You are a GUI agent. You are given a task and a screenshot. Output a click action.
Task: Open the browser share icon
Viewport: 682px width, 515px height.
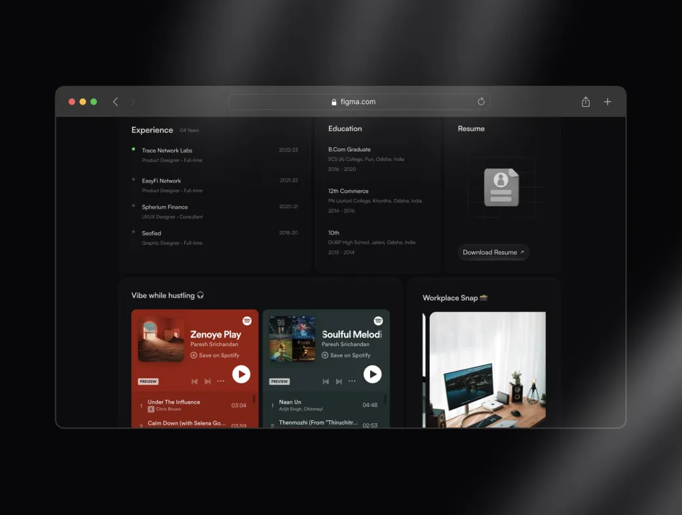[586, 101]
